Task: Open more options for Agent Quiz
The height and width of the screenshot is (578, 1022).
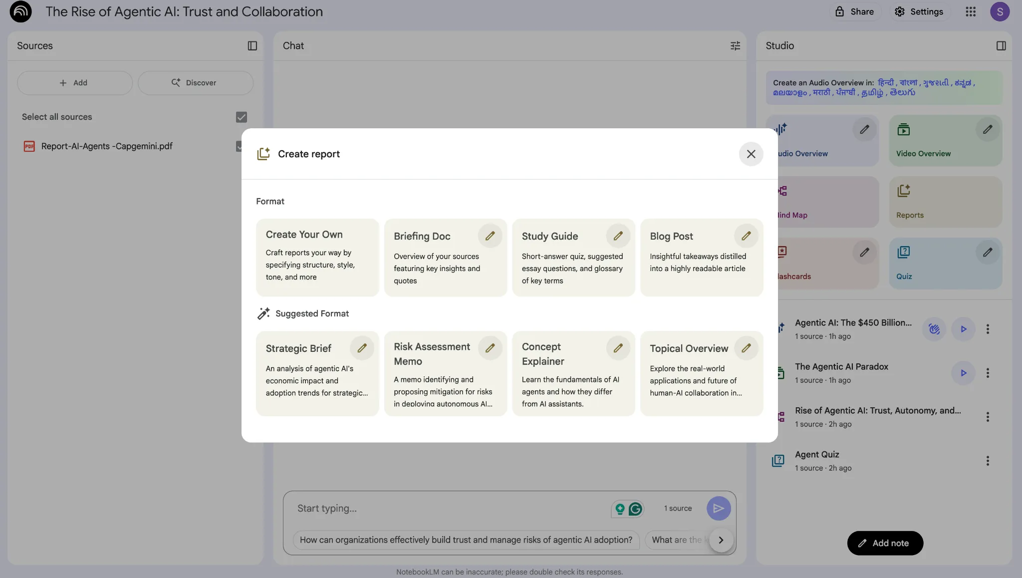Action: click(x=987, y=461)
